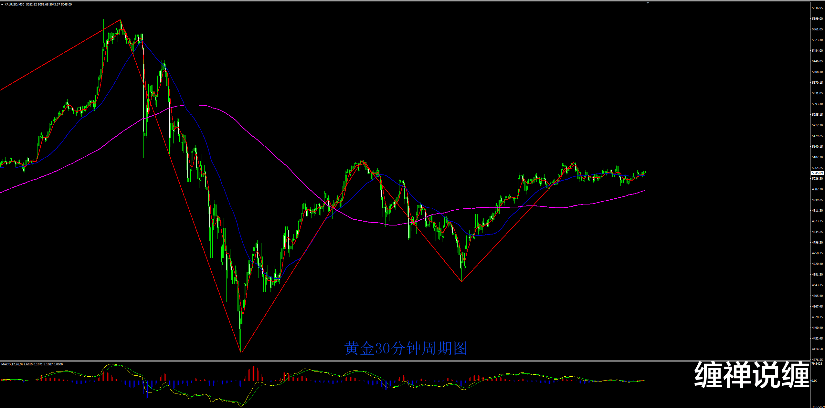The height and width of the screenshot is (408, 825).
Task: Open the one-click trading arrow beside XAUUSD,M30
Action: (x=2, y=5)
